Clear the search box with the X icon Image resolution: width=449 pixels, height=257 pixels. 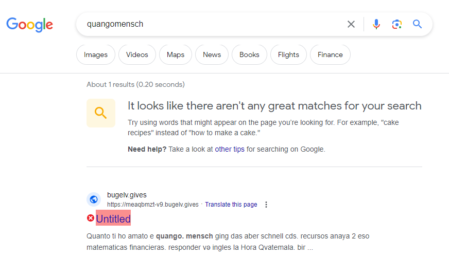pos(351,24)
